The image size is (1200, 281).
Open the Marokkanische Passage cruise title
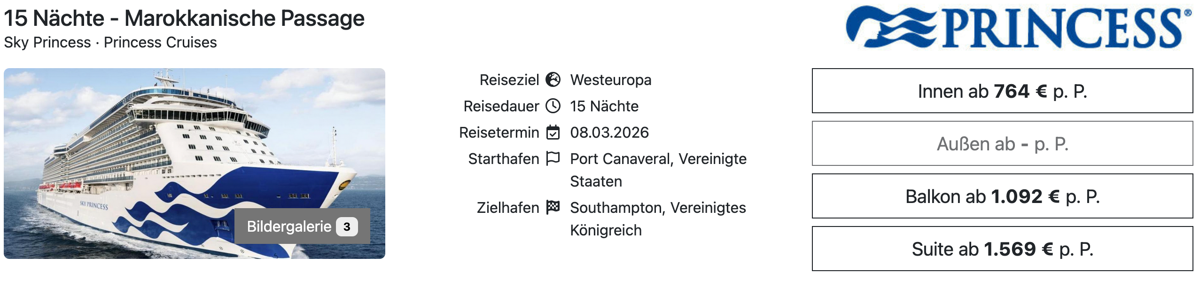pos(184,19)
